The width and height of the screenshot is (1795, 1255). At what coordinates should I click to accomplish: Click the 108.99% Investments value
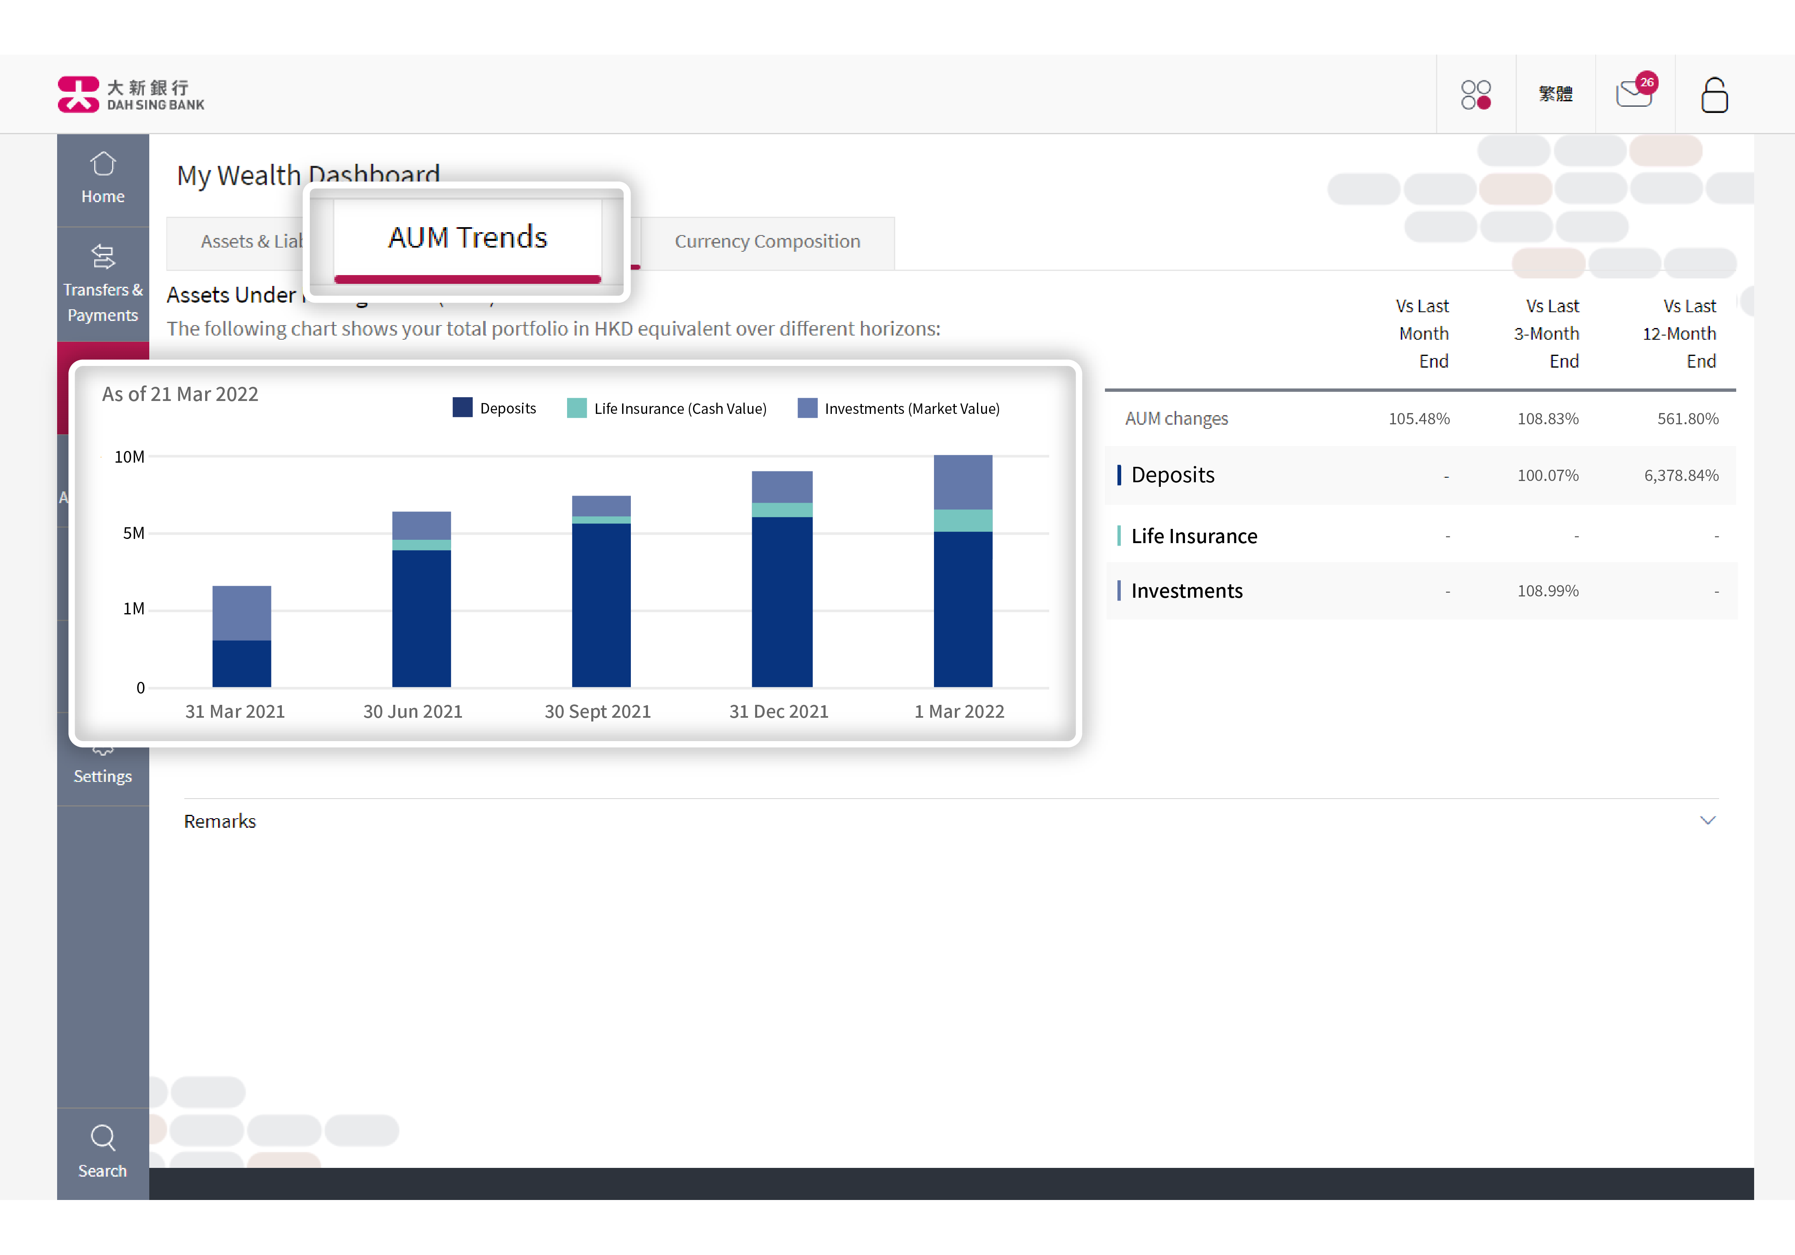(x=1547, y=591)
